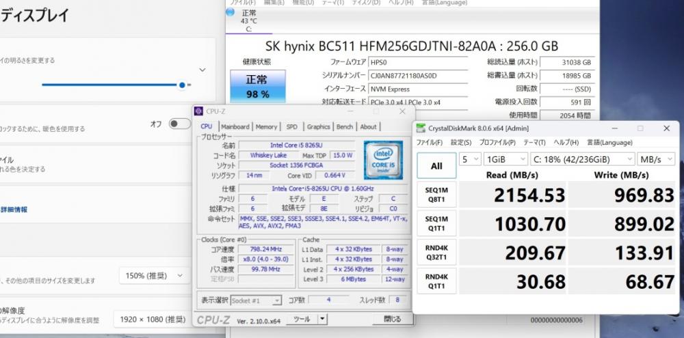Screen dimensions: 684x338
Task: Click the NVM Express interface field
Action: [418, 89]
